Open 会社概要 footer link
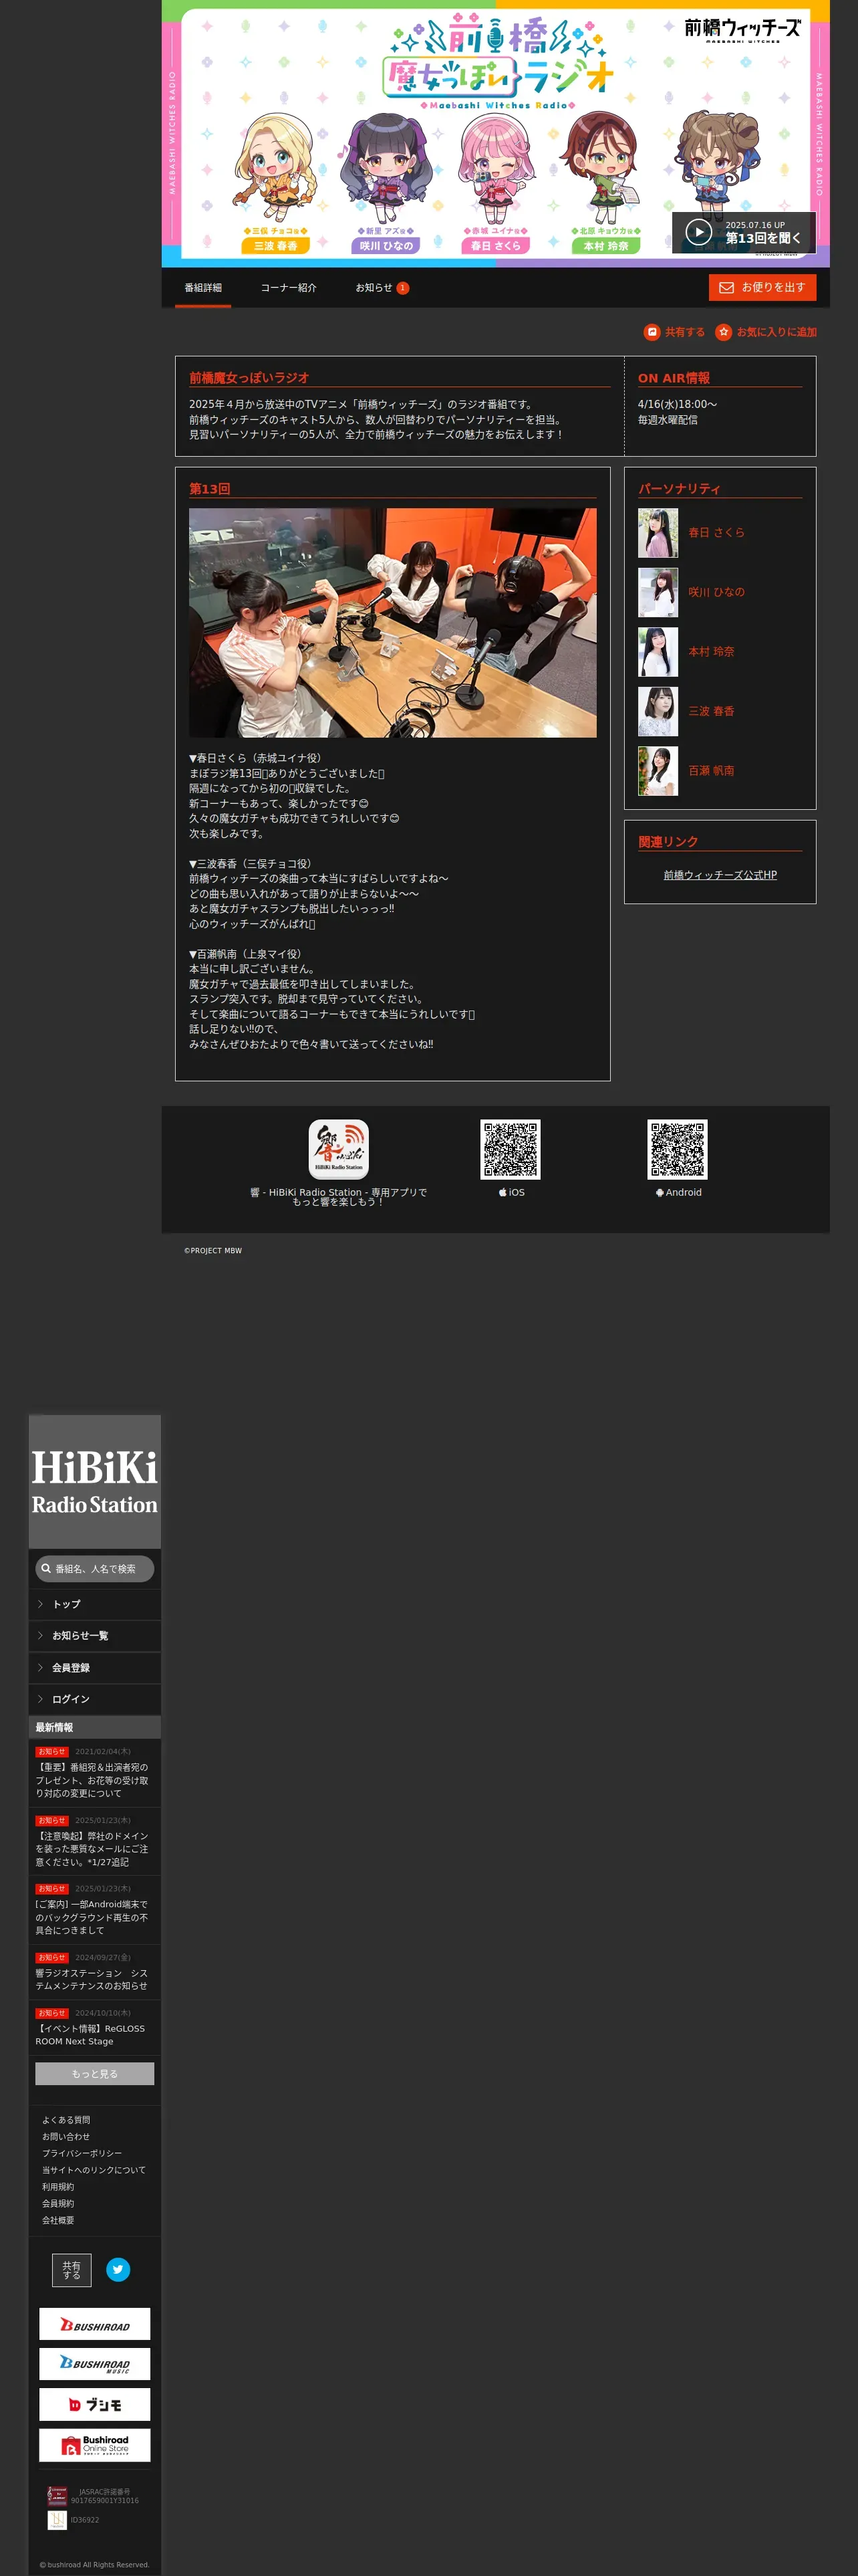 click(58, 2220)
